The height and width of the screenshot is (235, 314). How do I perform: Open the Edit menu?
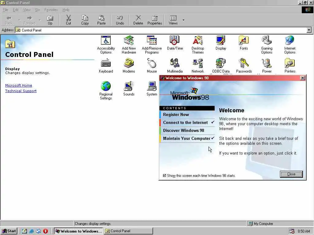(15, 10)
